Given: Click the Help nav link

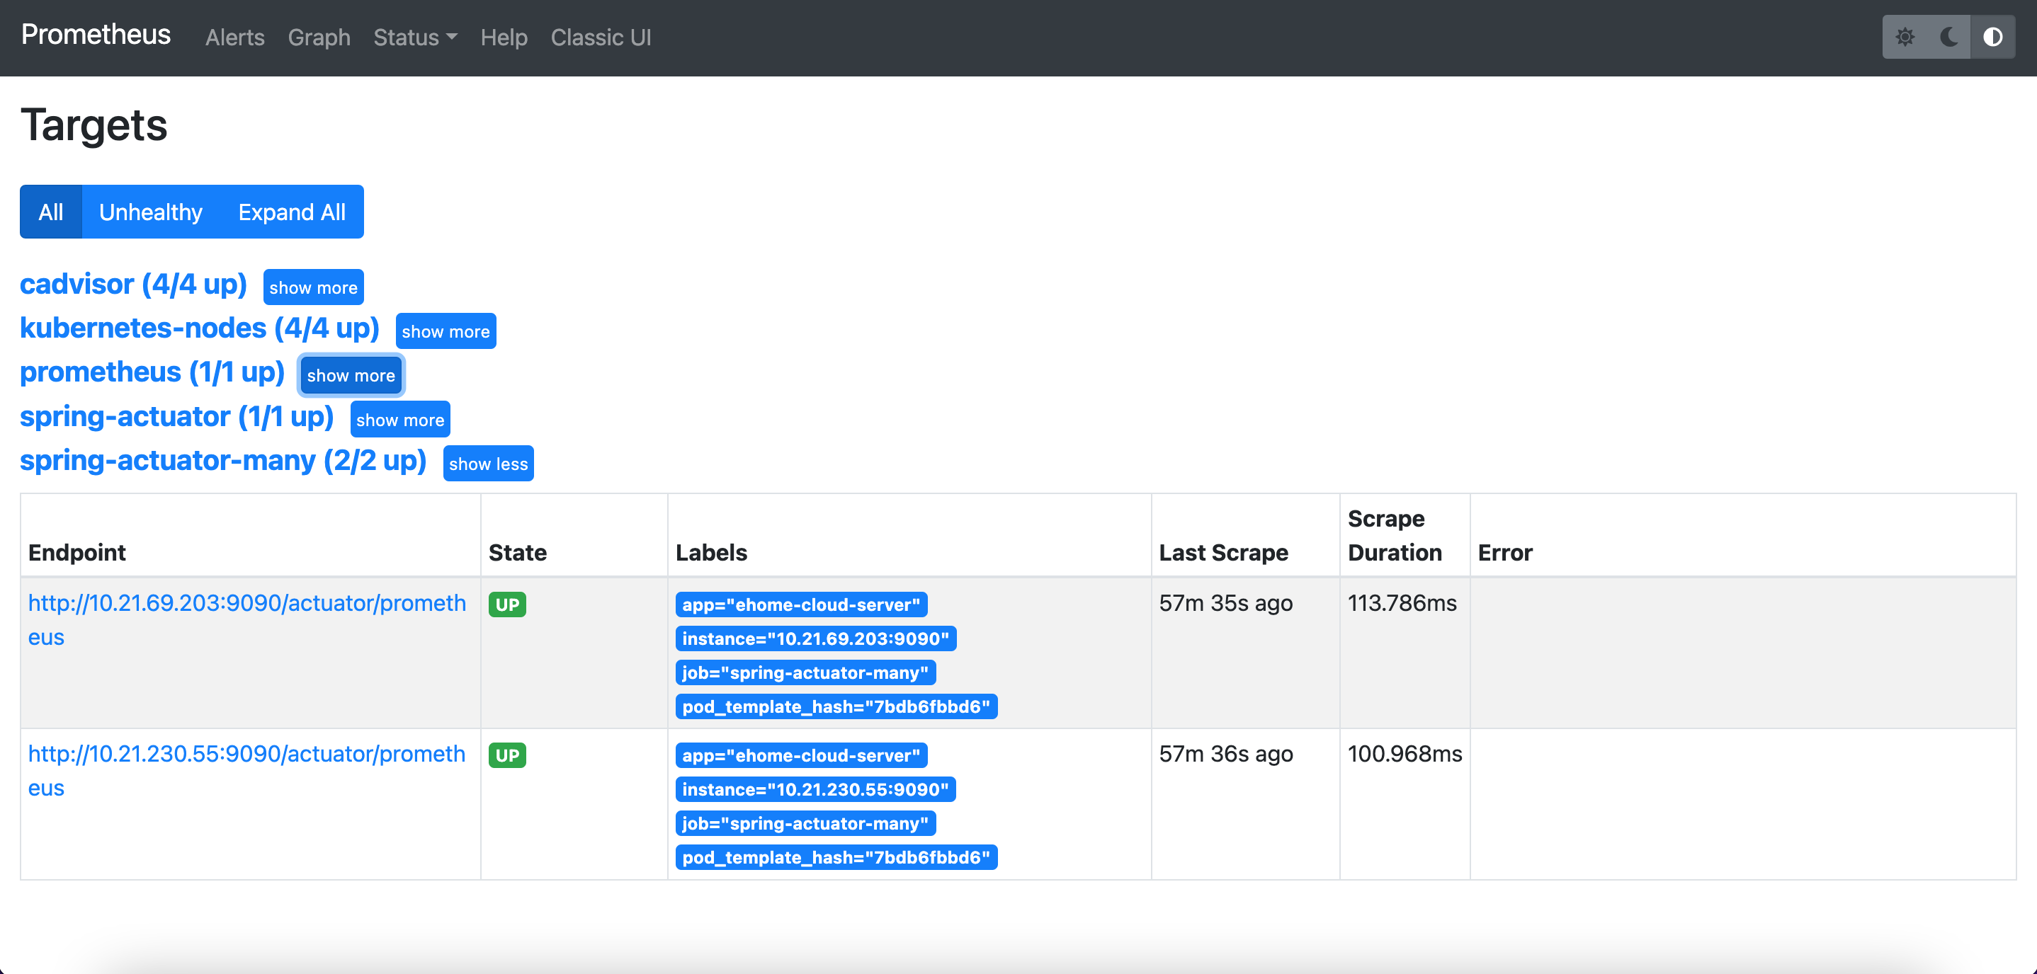Looking at the screenshot, I should point(504,37).
